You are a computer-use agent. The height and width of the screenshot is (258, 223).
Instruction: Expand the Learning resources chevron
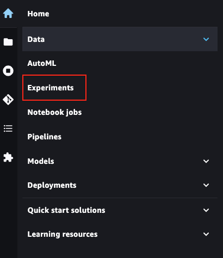tap(206, 234)
